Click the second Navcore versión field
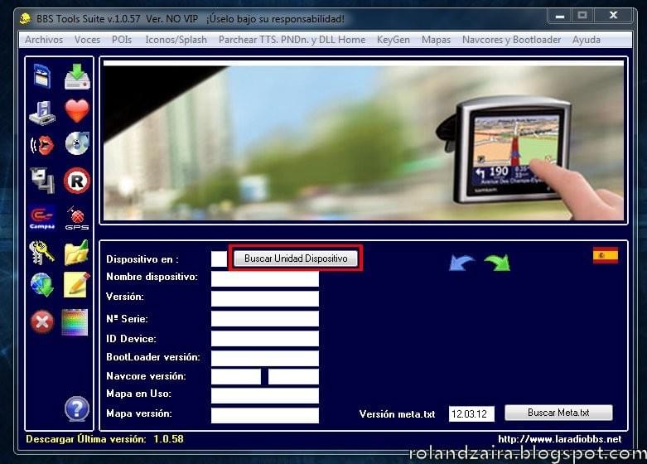Viewport: 647px width, 464px height. (x=293, y=376)
